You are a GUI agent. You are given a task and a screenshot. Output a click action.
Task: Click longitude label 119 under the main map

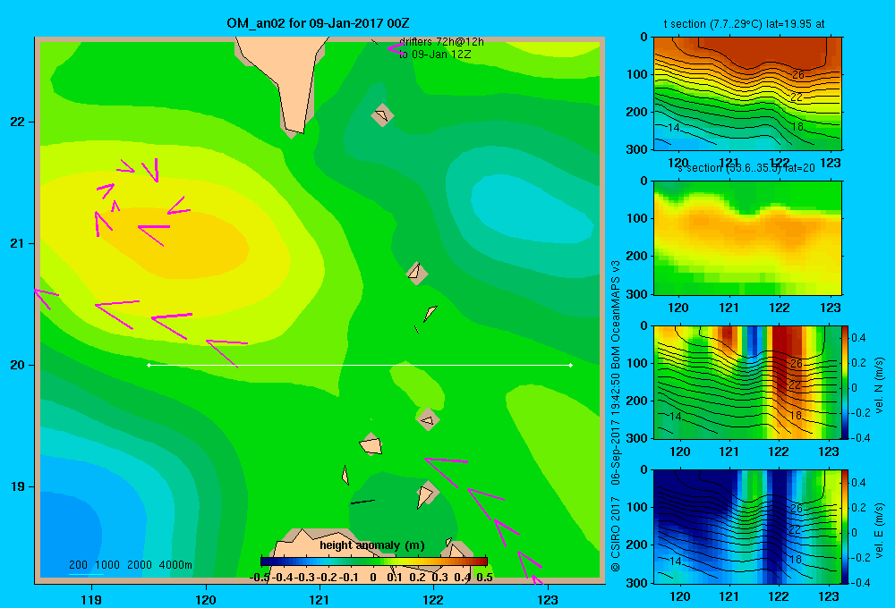[91, 599]
